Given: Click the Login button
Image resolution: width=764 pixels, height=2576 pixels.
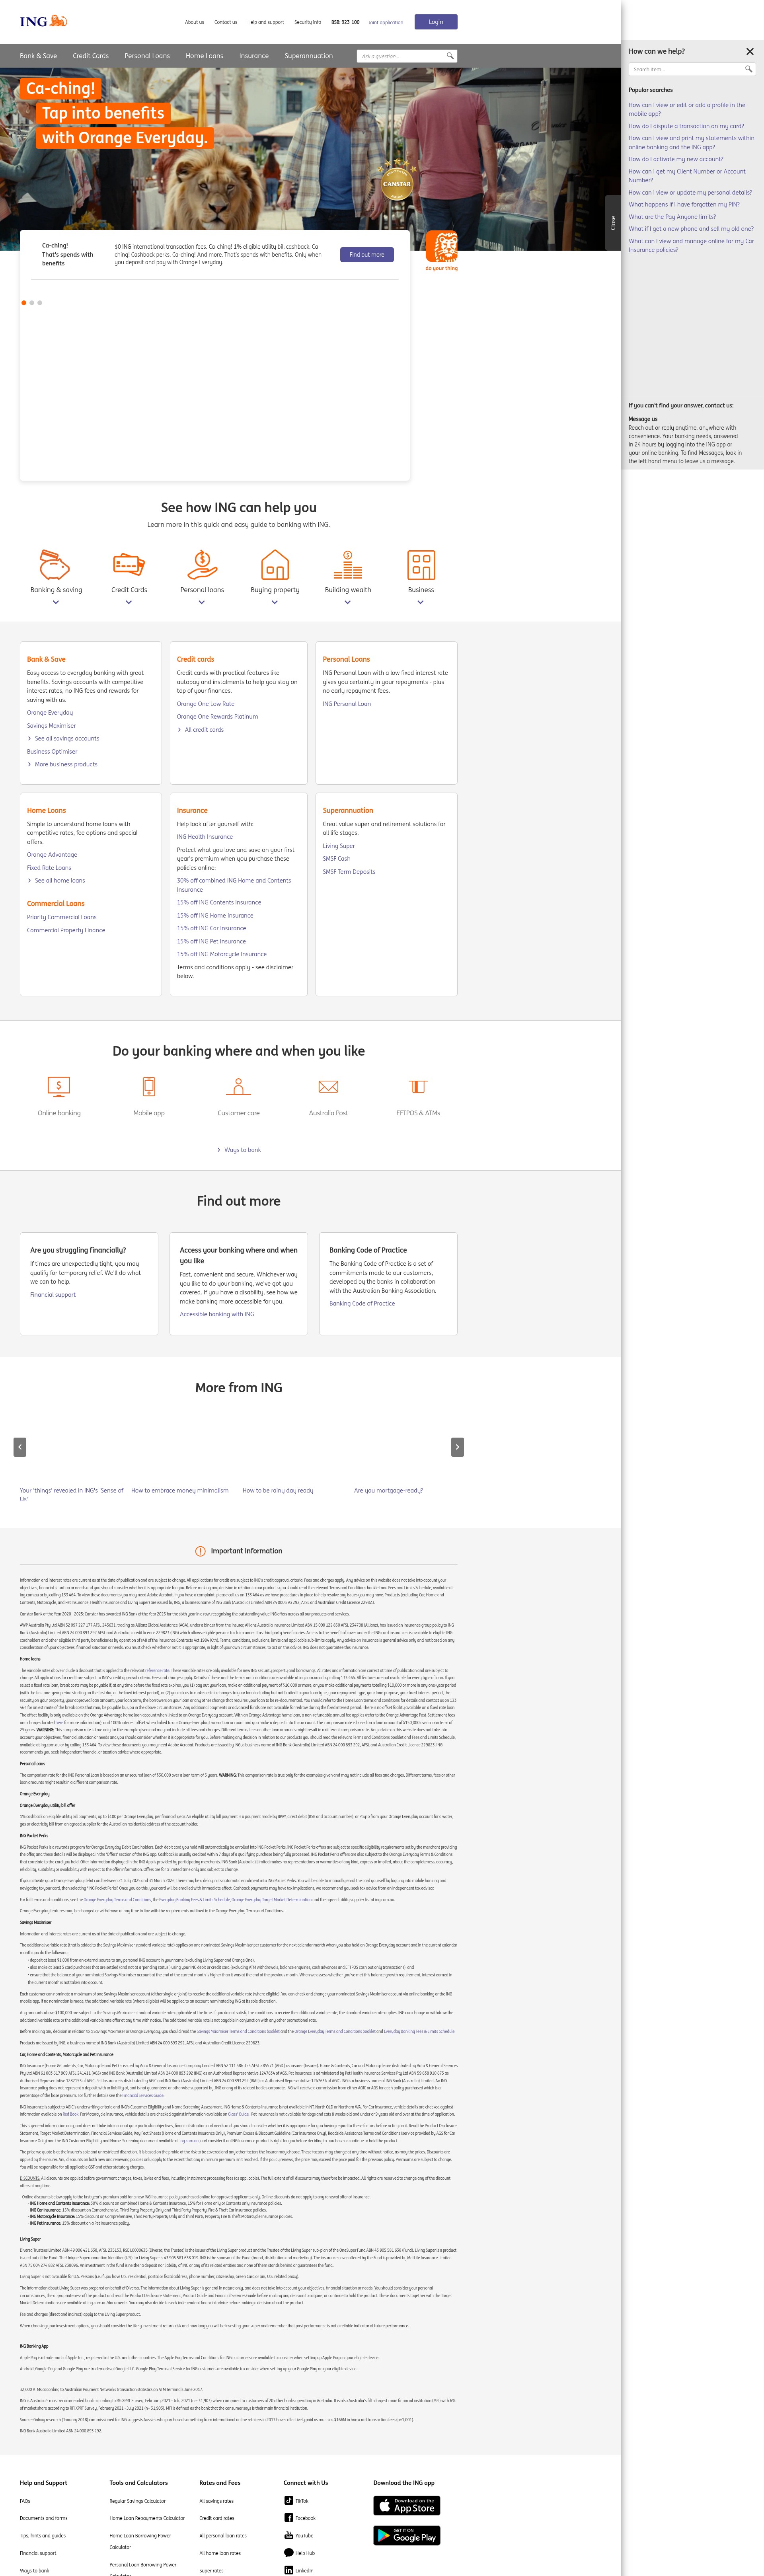Looking at the screenshot, I should (436, 21).
